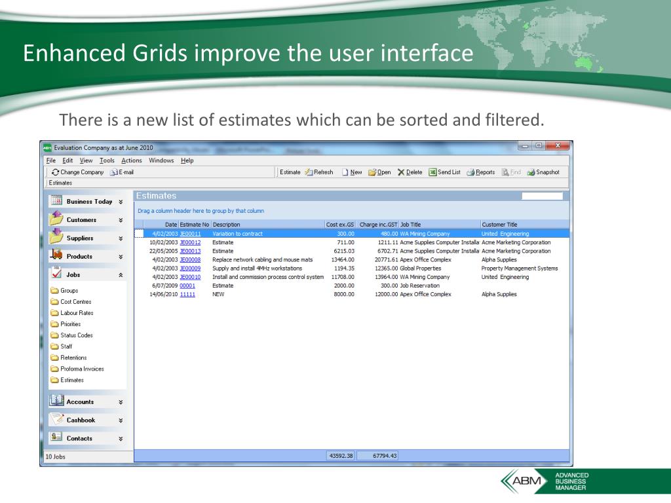
Task: Sort by the Cost ex.GS column header
Action: coord(340,225)
